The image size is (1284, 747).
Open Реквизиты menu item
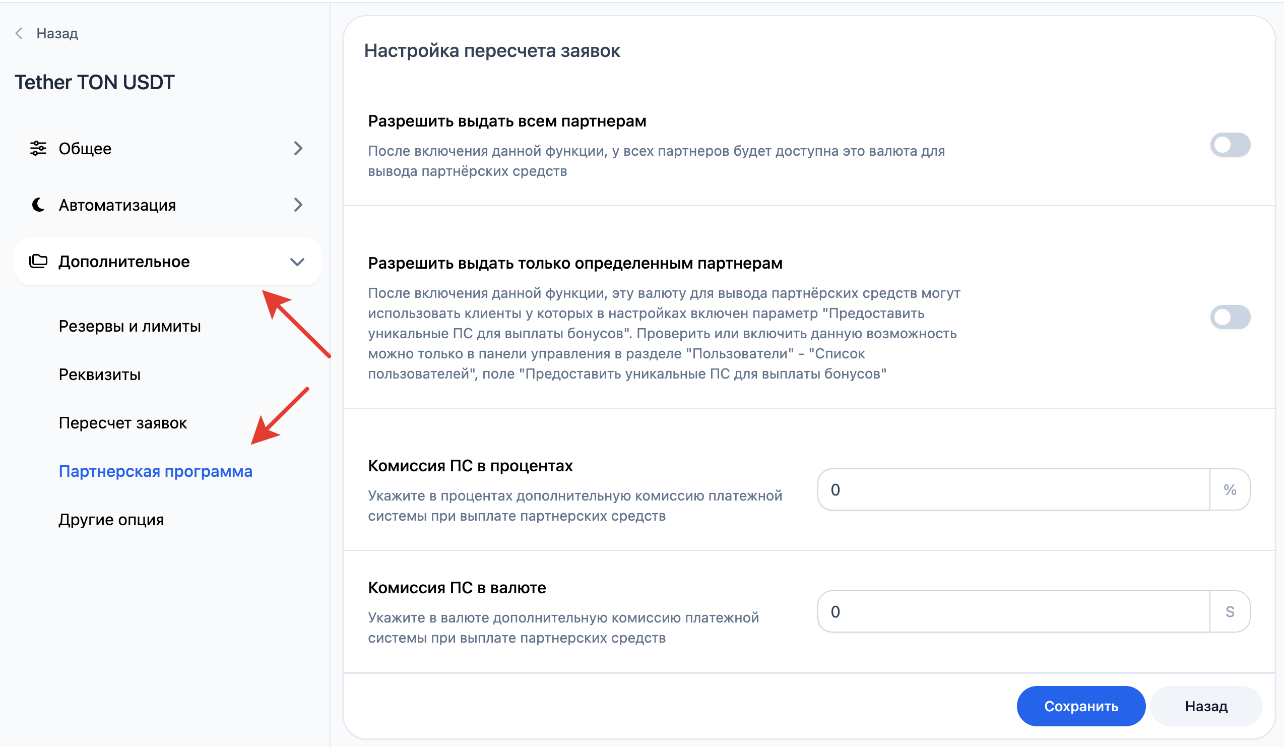click(x=99, y=375)
